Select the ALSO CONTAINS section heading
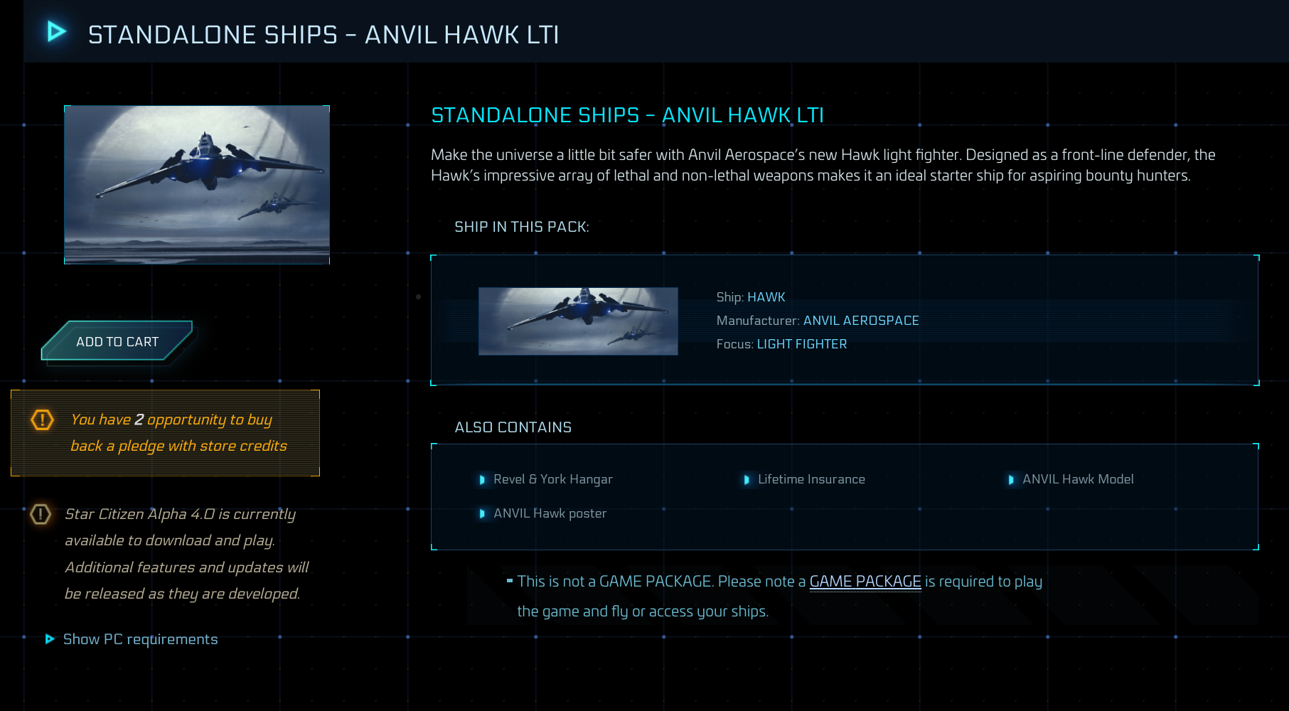Image resolution: width=1289 pixels, height=711 pixels. tap(513, 427)
